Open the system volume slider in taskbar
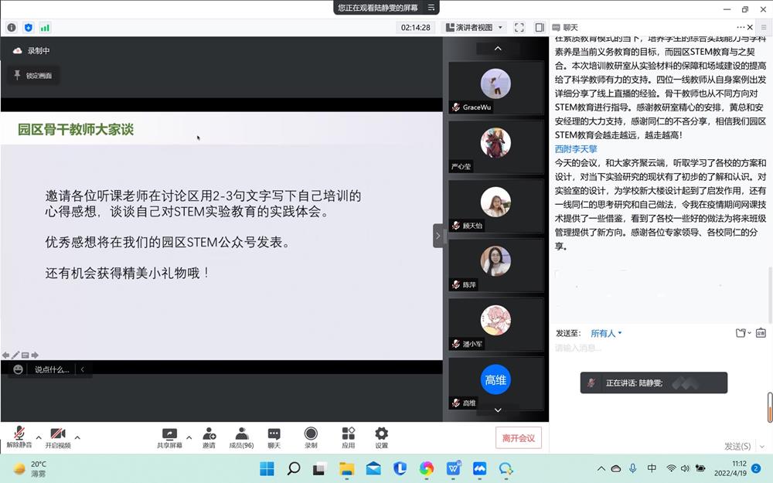Image resolution: width=773 pixels, height=483 pixels. click(x=686, y=468)
